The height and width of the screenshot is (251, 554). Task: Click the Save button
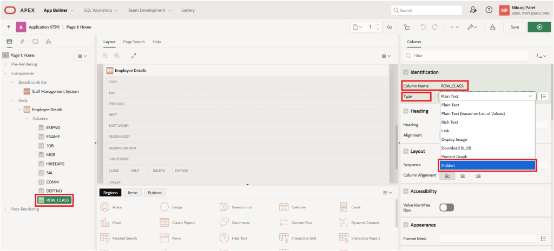click(515, 26)
